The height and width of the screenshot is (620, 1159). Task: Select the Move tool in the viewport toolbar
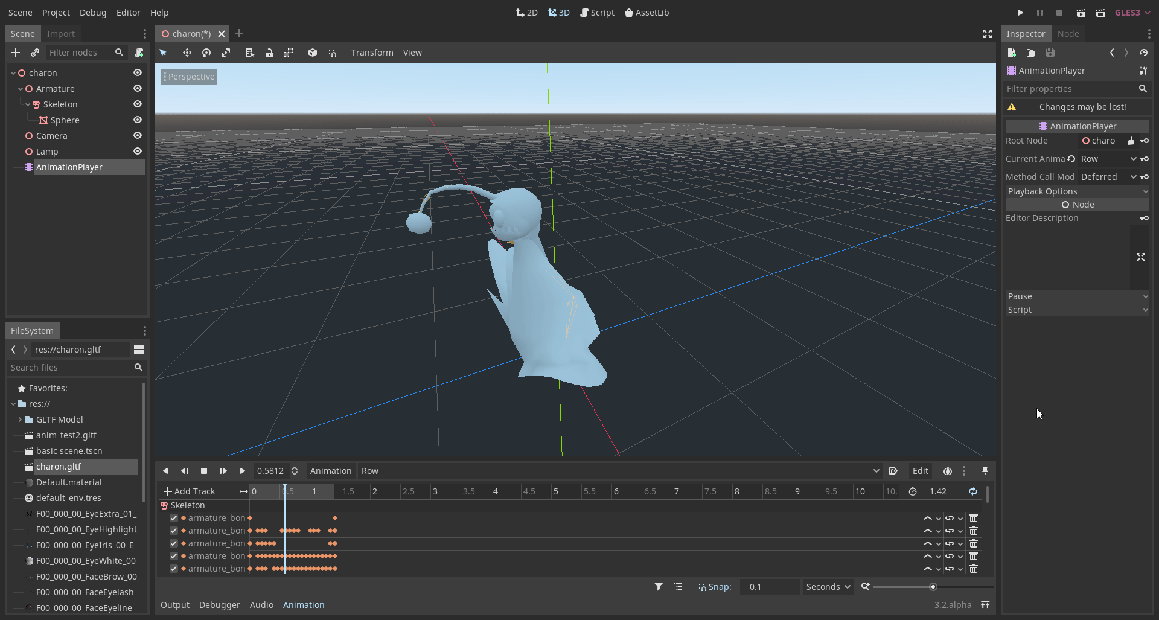pos(187,53)
